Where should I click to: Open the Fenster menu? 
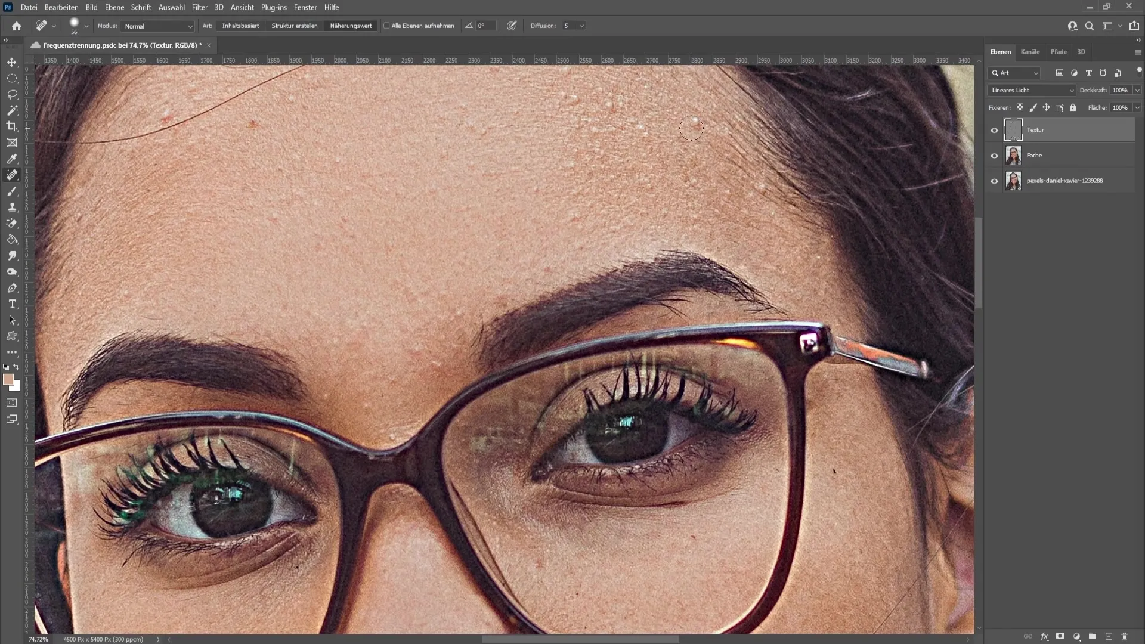(306, 7)
